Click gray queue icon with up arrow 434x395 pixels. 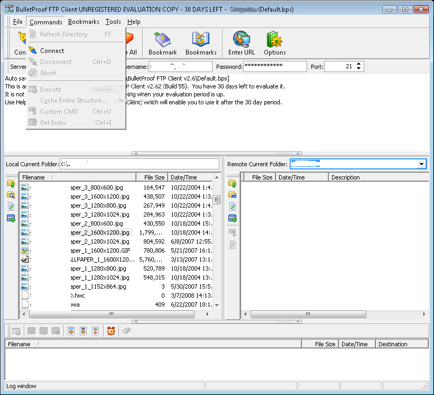tap(31, 331)
